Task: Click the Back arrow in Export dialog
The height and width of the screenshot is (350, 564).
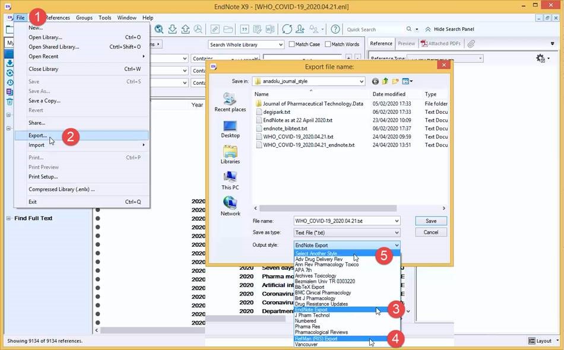Action: [x=375, y=82]
